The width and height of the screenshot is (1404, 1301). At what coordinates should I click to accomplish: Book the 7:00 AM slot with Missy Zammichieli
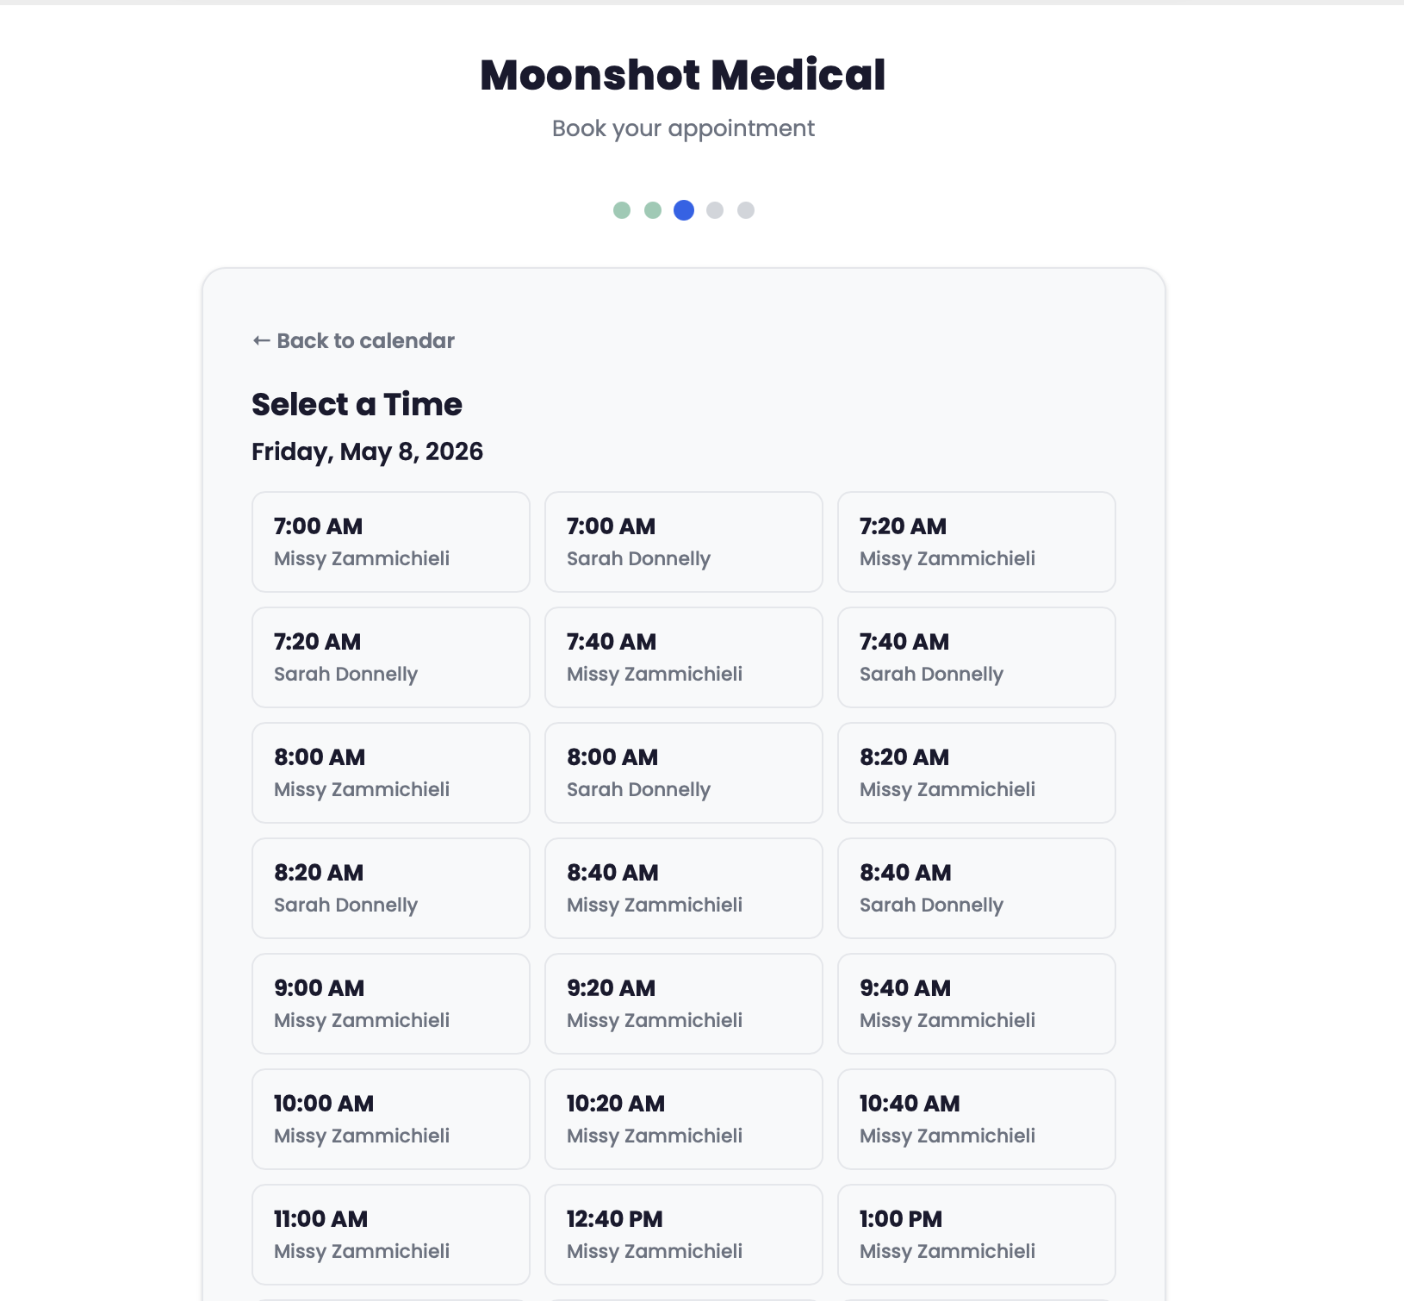(x=390, y=541)
